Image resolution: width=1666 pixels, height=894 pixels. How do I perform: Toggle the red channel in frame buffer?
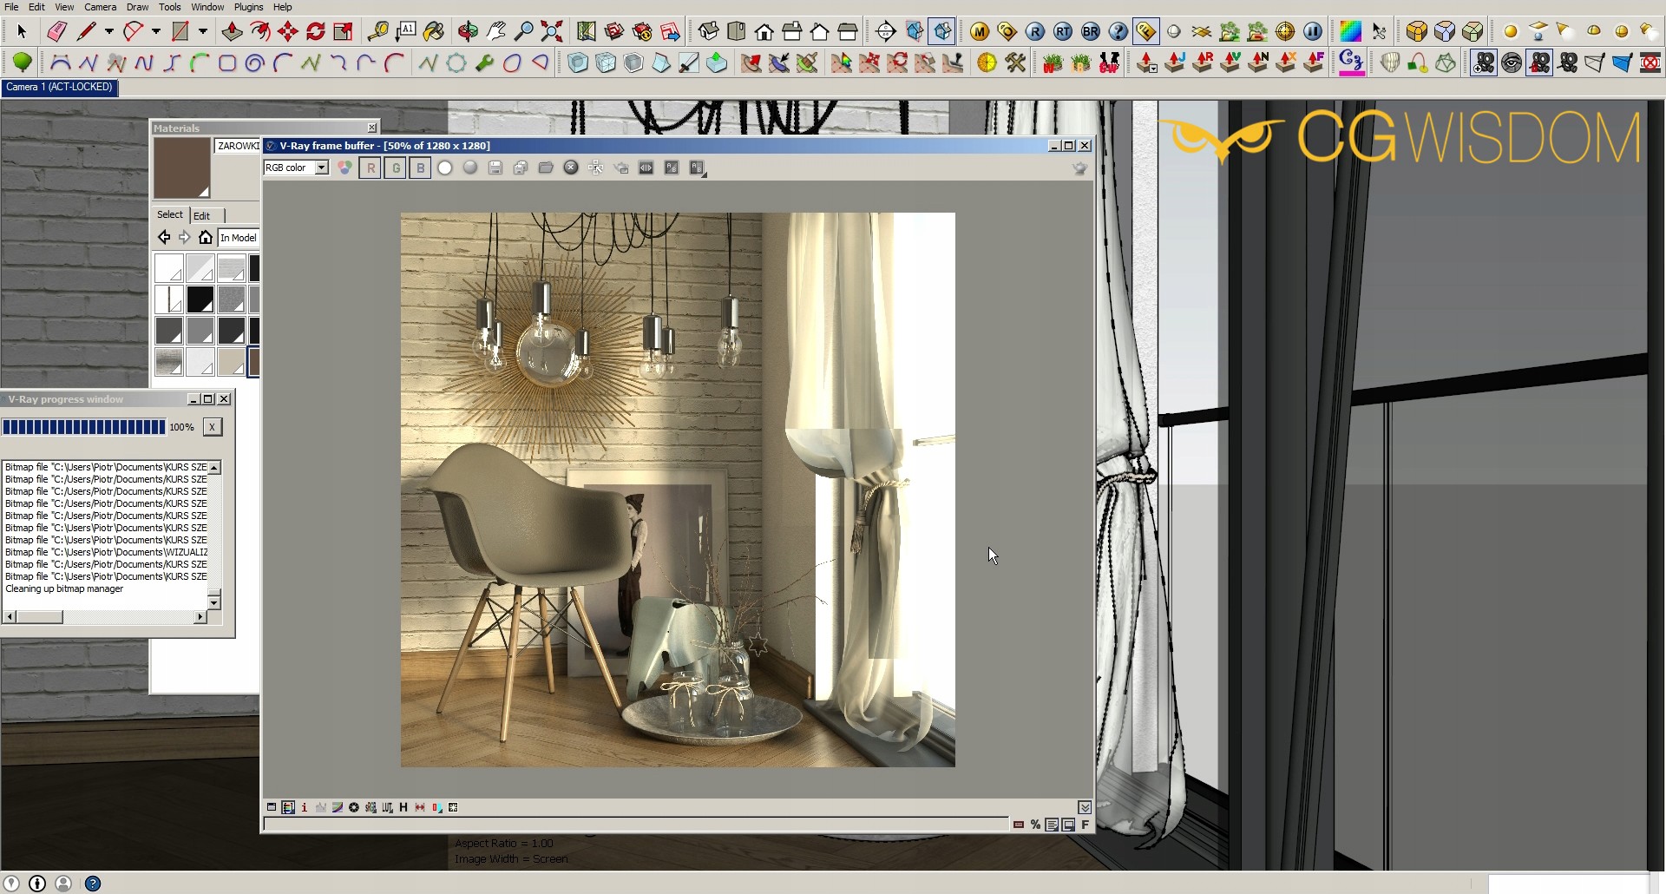[371, 168]
